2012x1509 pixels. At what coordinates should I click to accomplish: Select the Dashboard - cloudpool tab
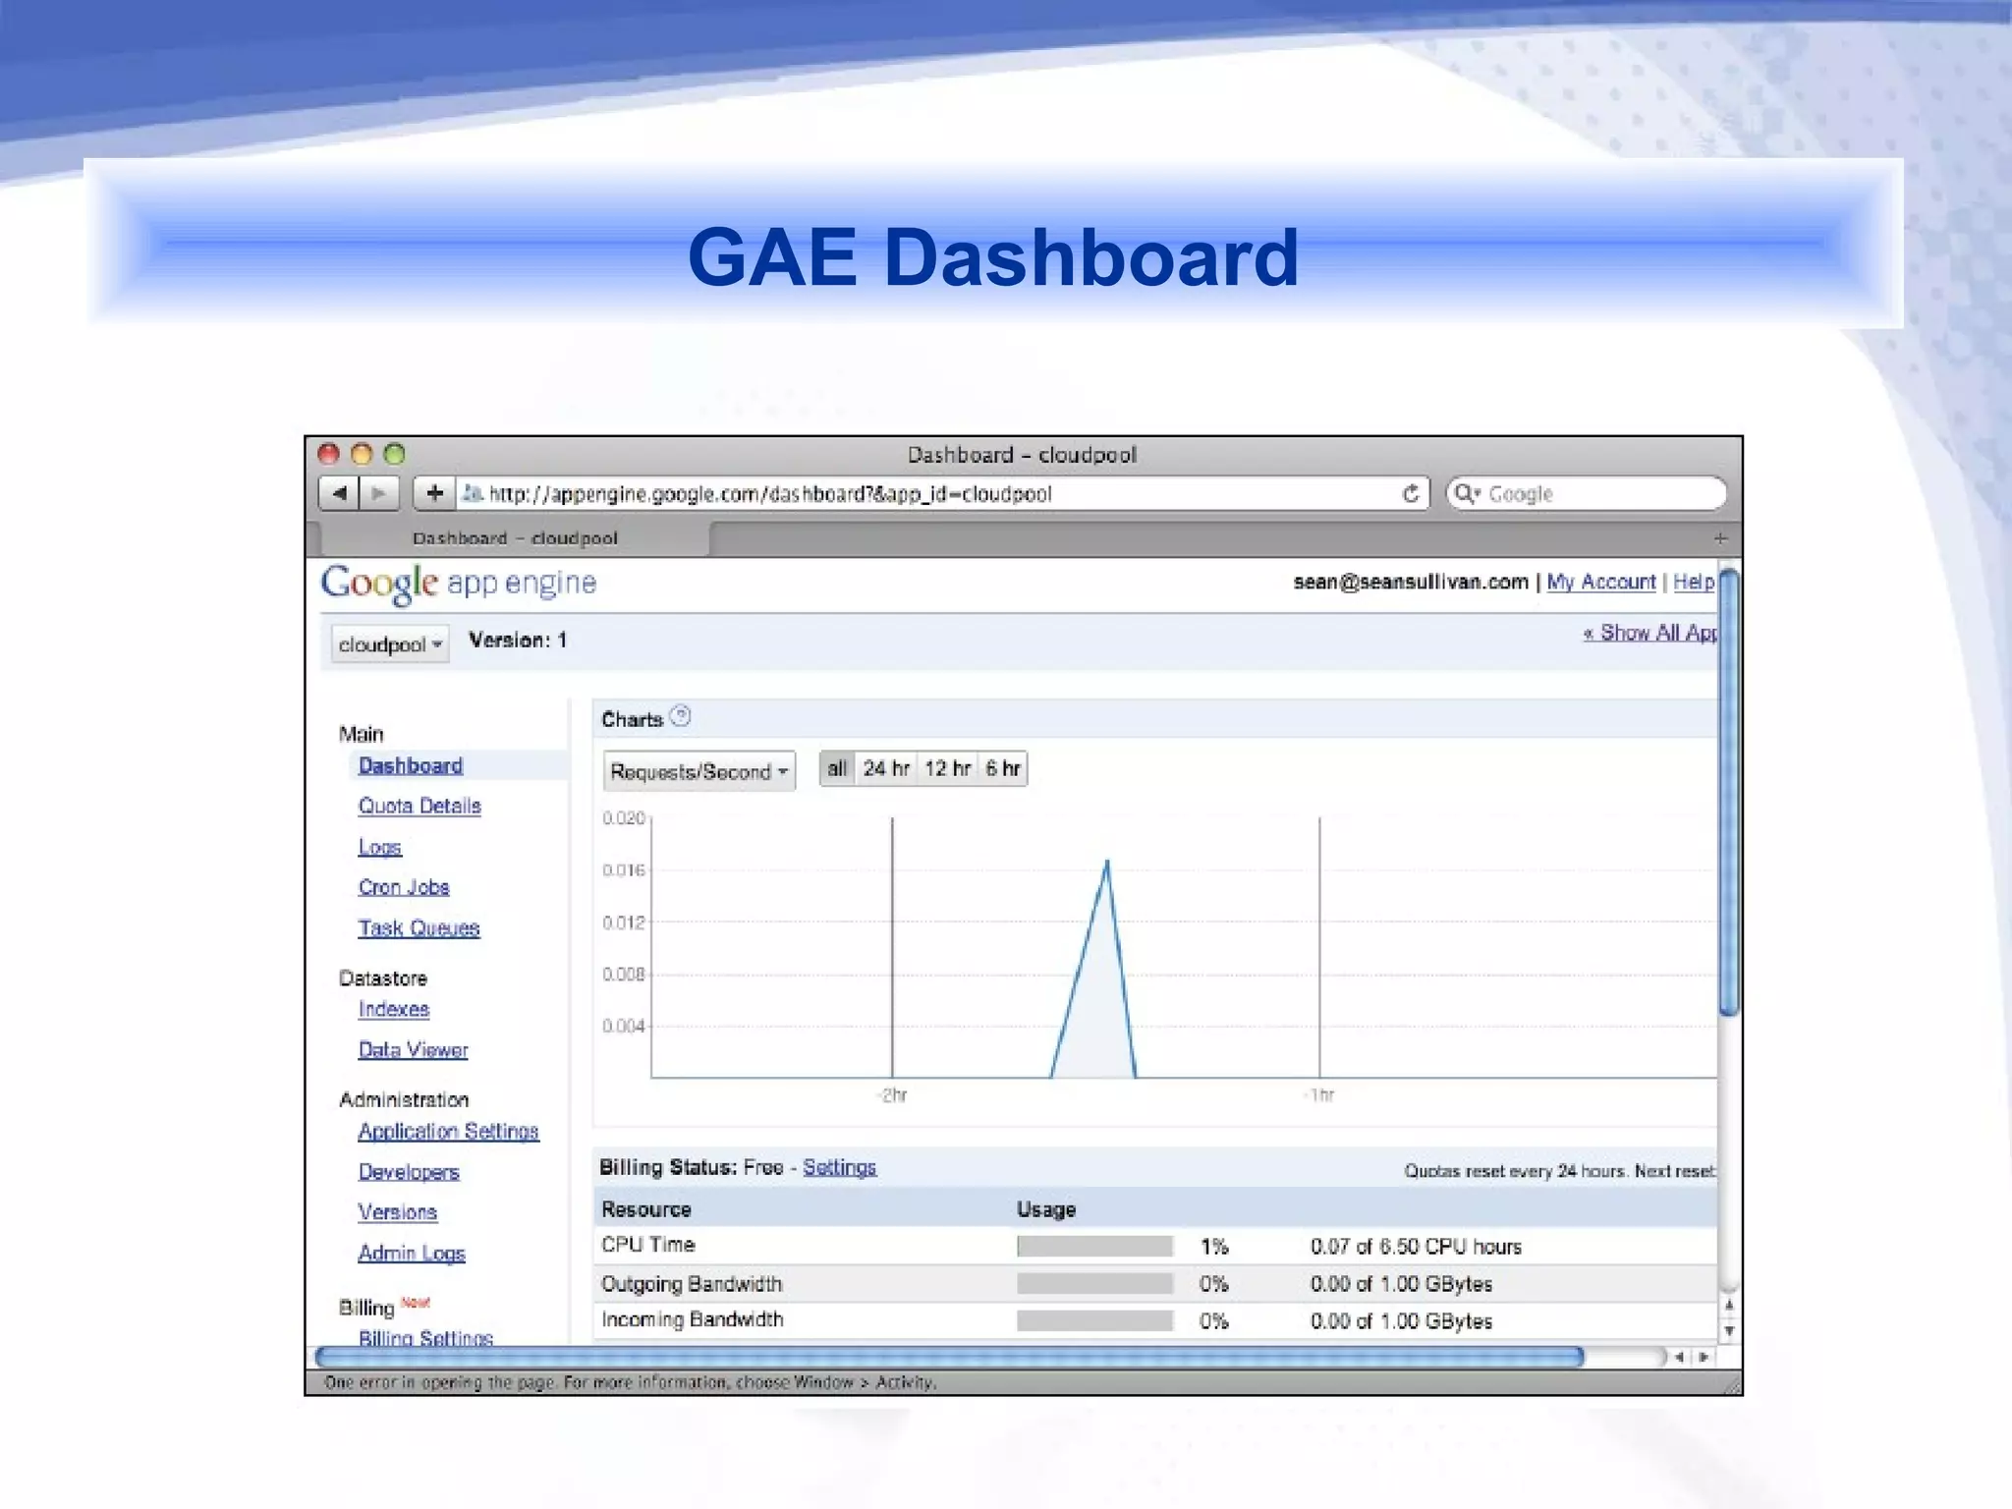click(x=514, y=538)
